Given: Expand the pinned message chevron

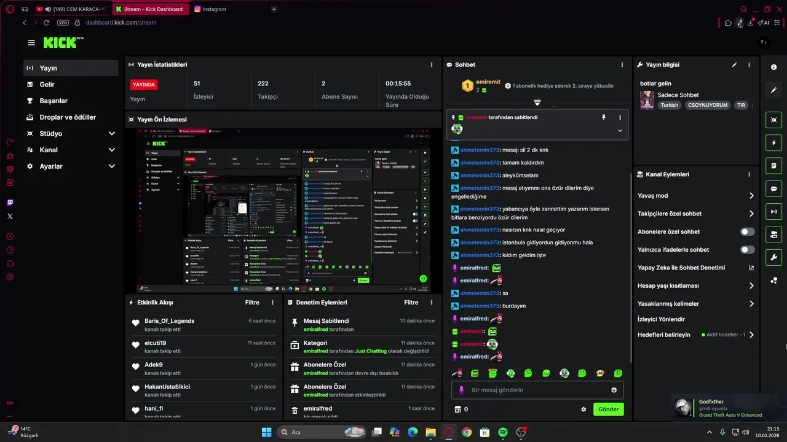Looking at the screenshot, I should (x=620, y=130).
